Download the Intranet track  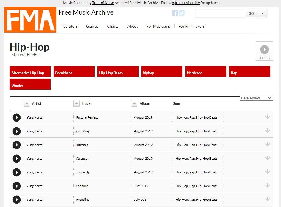pos(268,144)
